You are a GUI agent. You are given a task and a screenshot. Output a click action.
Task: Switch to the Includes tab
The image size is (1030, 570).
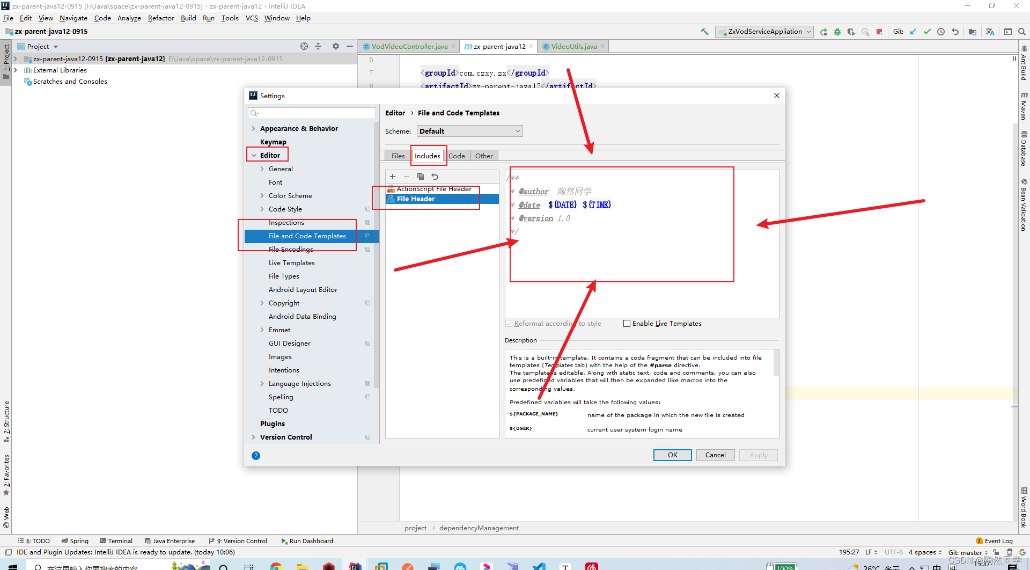click(428, 156)
